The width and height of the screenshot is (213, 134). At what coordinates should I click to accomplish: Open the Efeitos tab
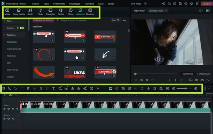tap(61, 12)
